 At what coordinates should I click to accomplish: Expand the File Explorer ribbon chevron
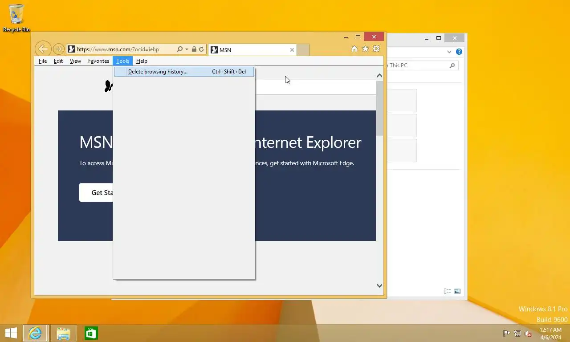tap(449, 52)
